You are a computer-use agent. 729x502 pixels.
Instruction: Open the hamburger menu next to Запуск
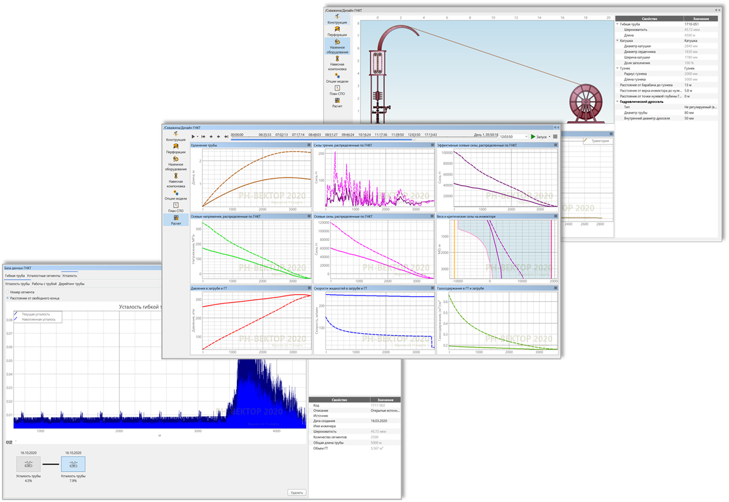click(x=555, y=137)
